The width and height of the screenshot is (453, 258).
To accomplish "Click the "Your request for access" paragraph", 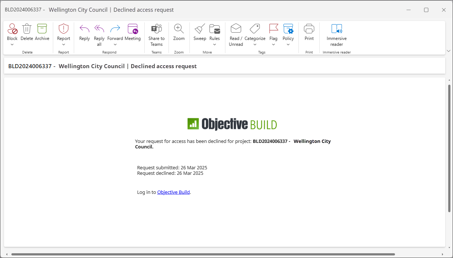I will [x=233, y=144].
